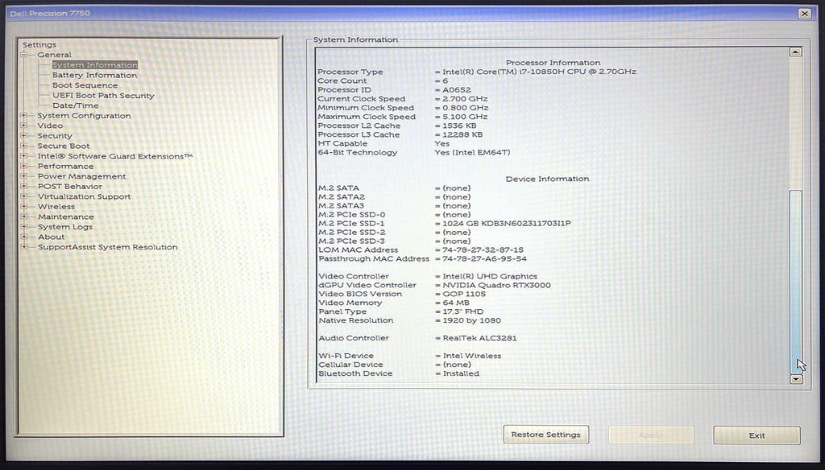This screenshot has height=470, width=825.
Task: Click the Video Memory 64 MB value
Action: tap(456, 303)
